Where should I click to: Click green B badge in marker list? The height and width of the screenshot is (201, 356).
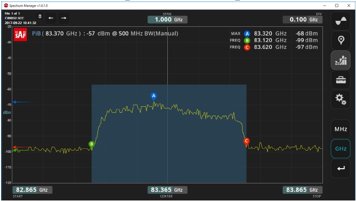(x=247, y=41)
